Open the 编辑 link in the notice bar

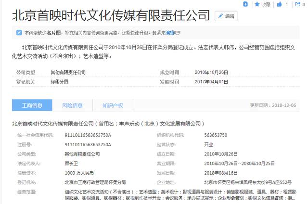[x=170, y=33]
